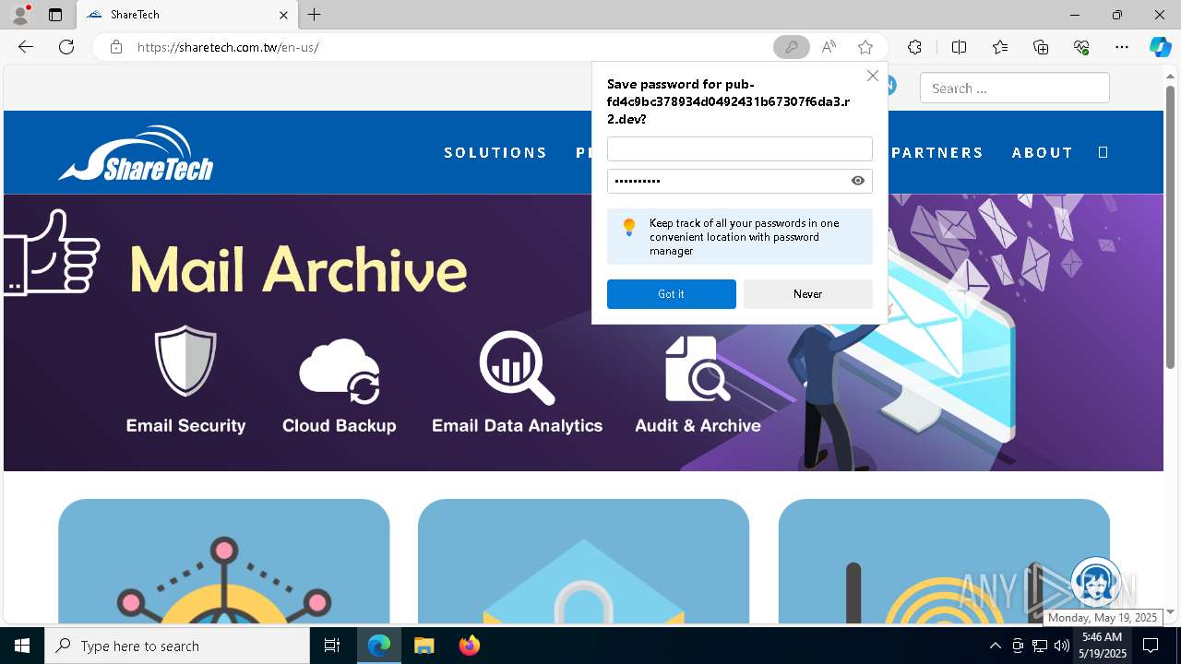The height and width of the screenshot is (664, 1181).
Task: Open the SOLUTIONS menu
Action: point(495,152)
